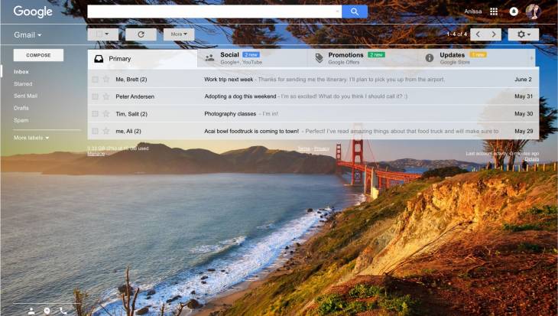Open the Privacy link
The width and height of the screenshot is (558, 316).
322,149
